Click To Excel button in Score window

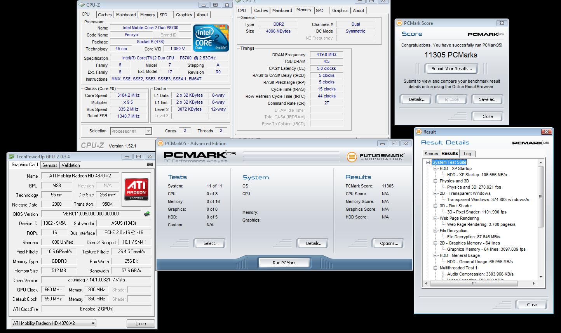[452, 99]
